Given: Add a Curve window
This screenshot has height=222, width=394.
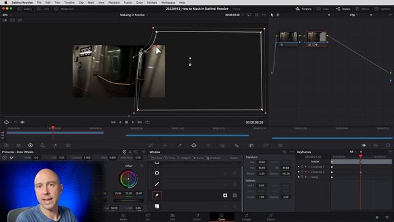Looking at the screenshot, I should coord(198,158).
